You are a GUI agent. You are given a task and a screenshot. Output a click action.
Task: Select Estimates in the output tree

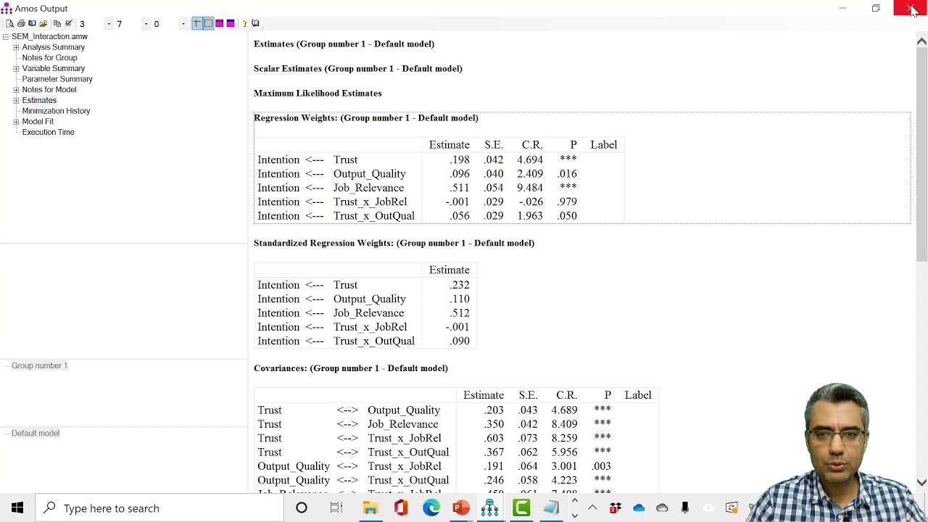pos(39,100)
